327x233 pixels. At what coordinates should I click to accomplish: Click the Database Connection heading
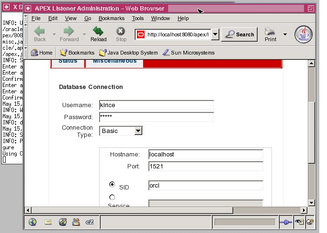point(91,87)
